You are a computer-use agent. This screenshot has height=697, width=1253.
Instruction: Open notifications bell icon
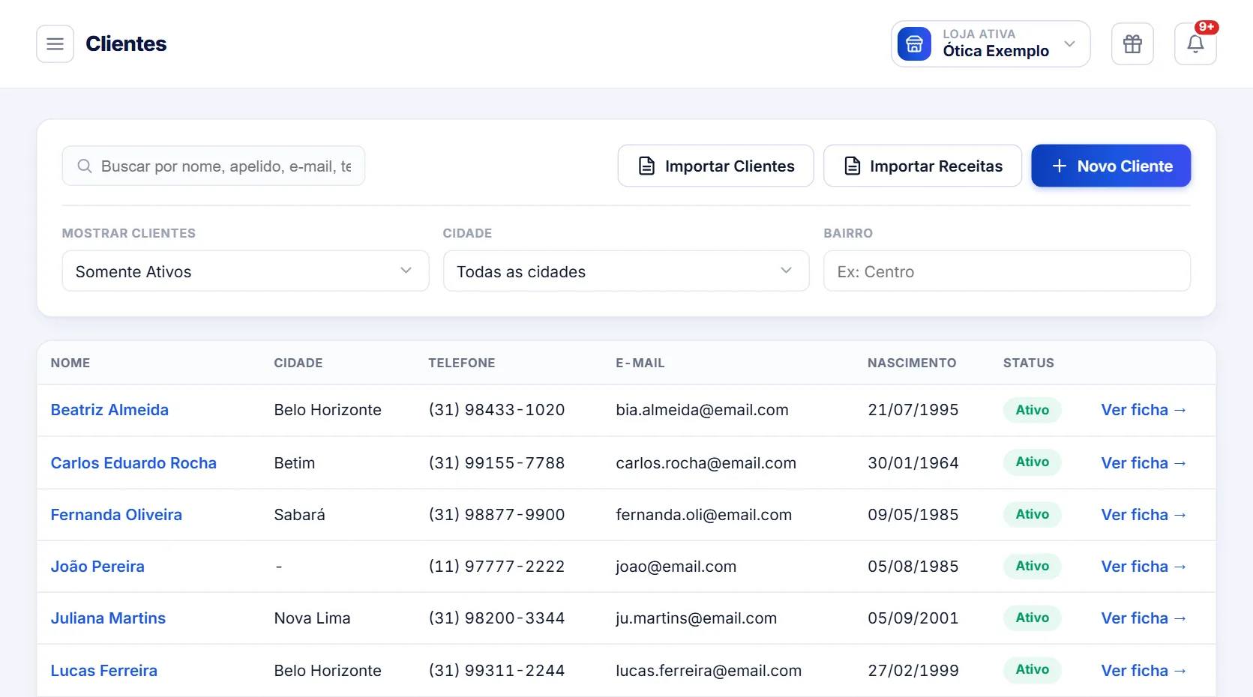(1195, 44)
